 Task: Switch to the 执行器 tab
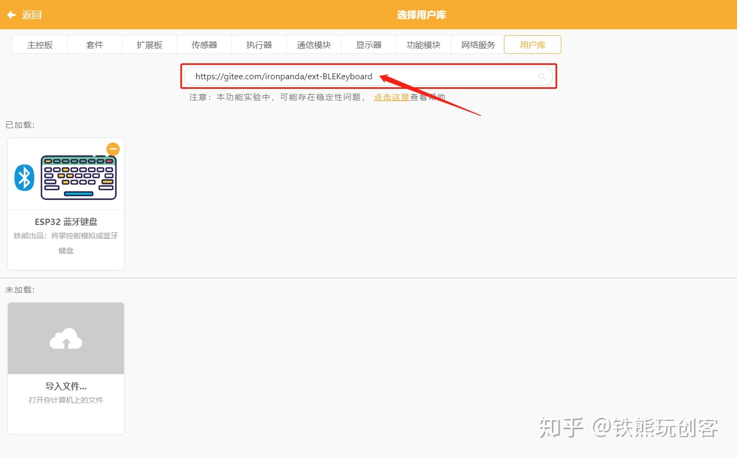click(259, 45)
